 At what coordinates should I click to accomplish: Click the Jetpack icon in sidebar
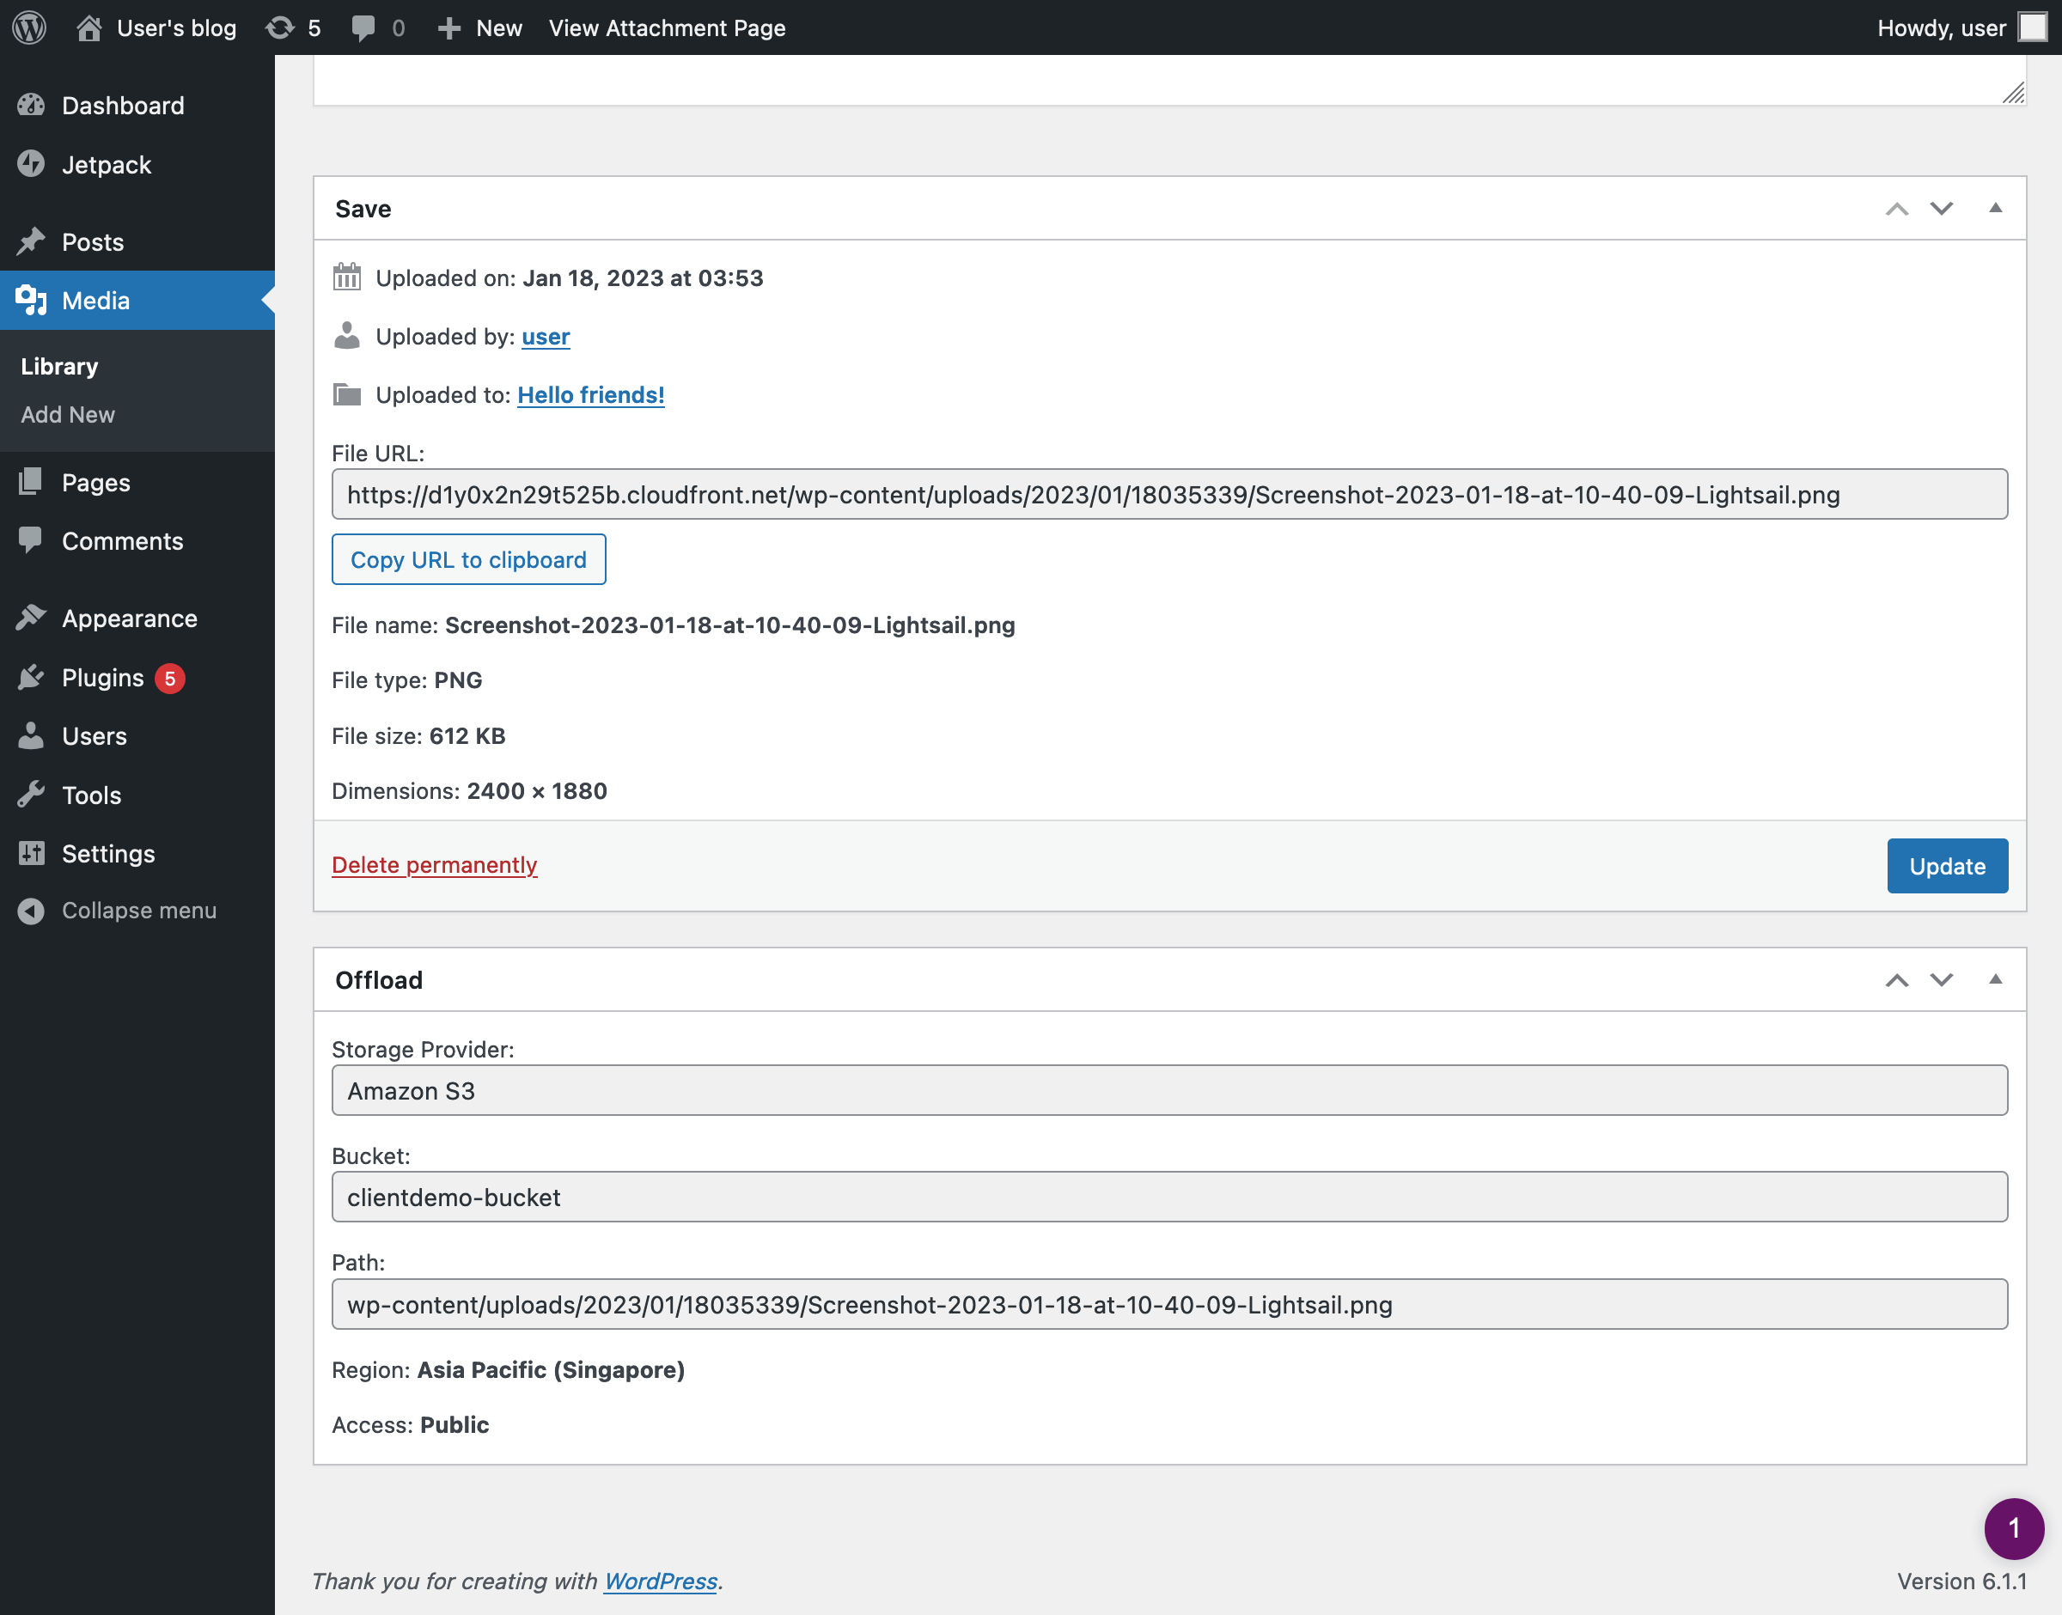point(31,165)
